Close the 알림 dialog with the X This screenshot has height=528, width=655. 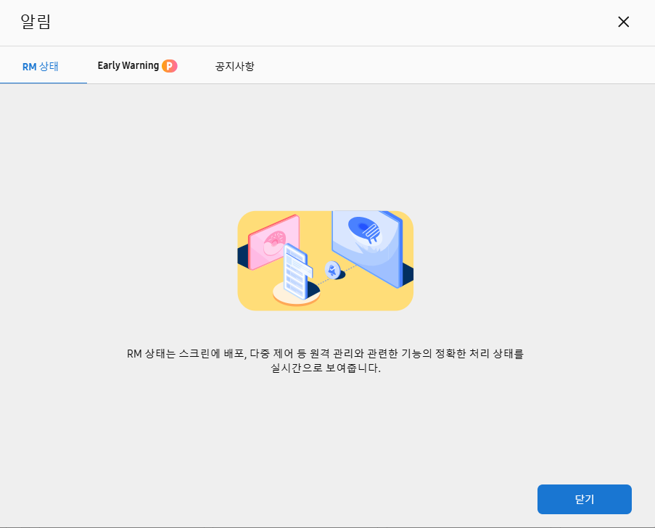coord(623,22)
